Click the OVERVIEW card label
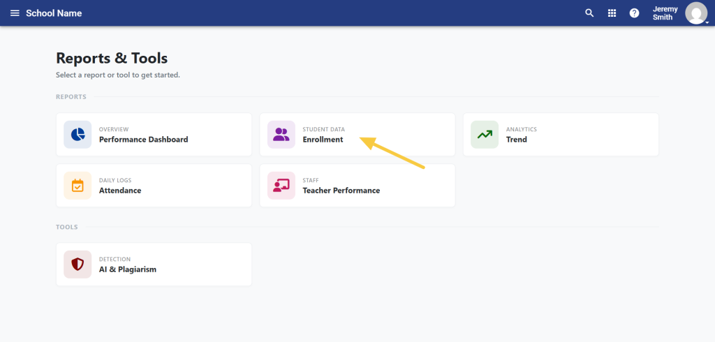Viewport: 715px width, 342px height. click(114, 130)
